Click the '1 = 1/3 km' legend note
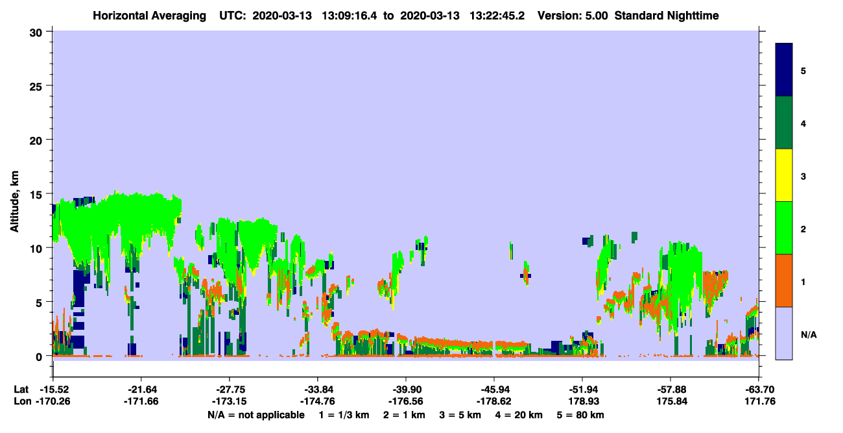This screenshot has width=843, height=433. (x=344, y=415)
